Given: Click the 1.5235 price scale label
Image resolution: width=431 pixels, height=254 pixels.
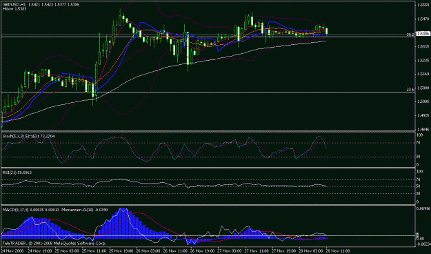Looking at the screenshot, I should [423, 60].
